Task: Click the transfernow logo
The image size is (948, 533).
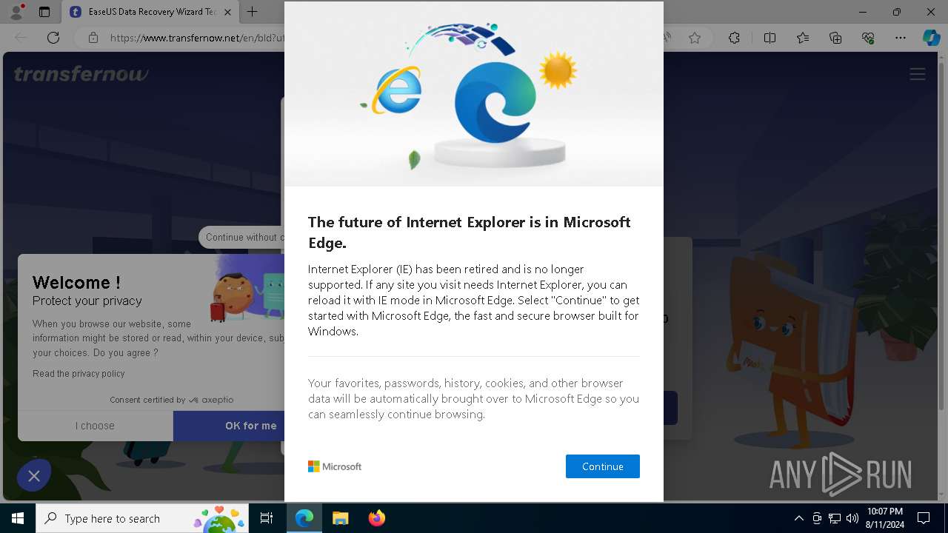Action: point(81,74)
